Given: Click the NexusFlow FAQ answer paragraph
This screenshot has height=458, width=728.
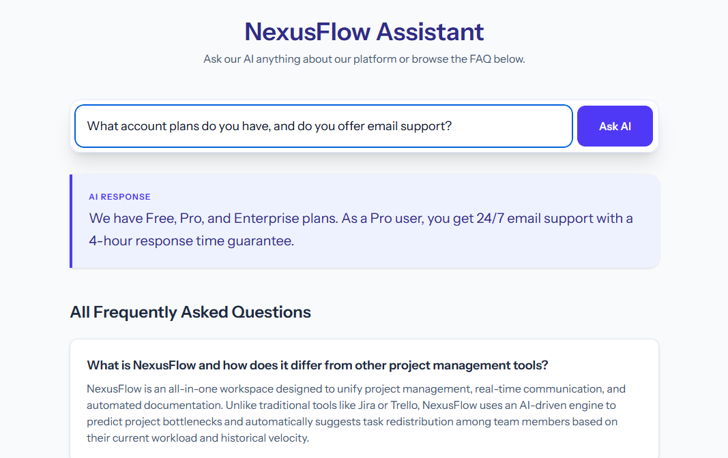Looking at the screenshot, I should point(355,414).
